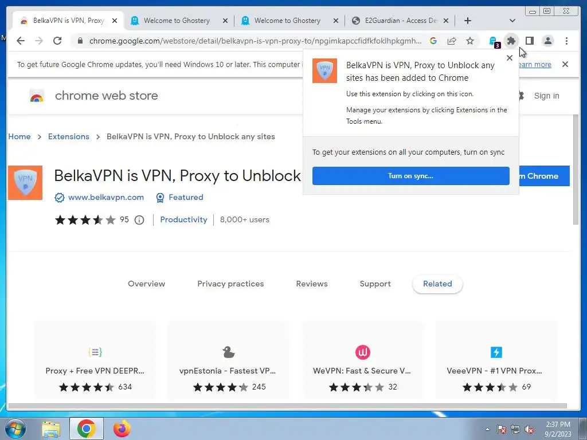Show hidden tray icons arrow

(x=487, y=429)
